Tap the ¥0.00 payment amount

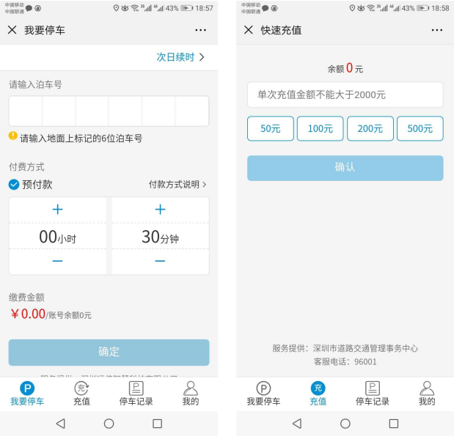[28, 314]
